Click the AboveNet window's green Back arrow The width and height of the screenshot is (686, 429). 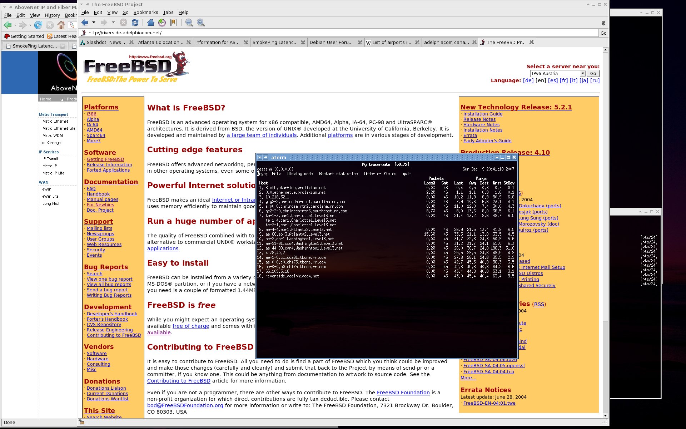coord(8,25)
